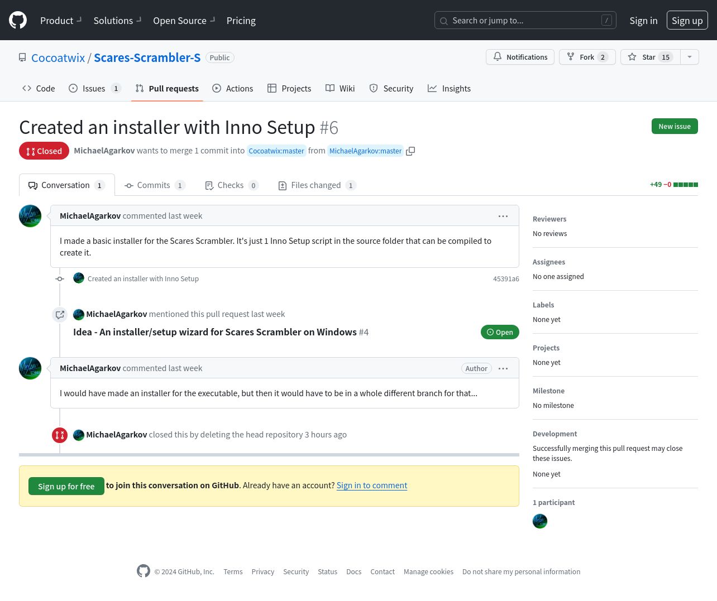Image resolution: width=717 pixels, height=601 pixels.
Task: Open the Wiki tab
Action: (340, 88)
